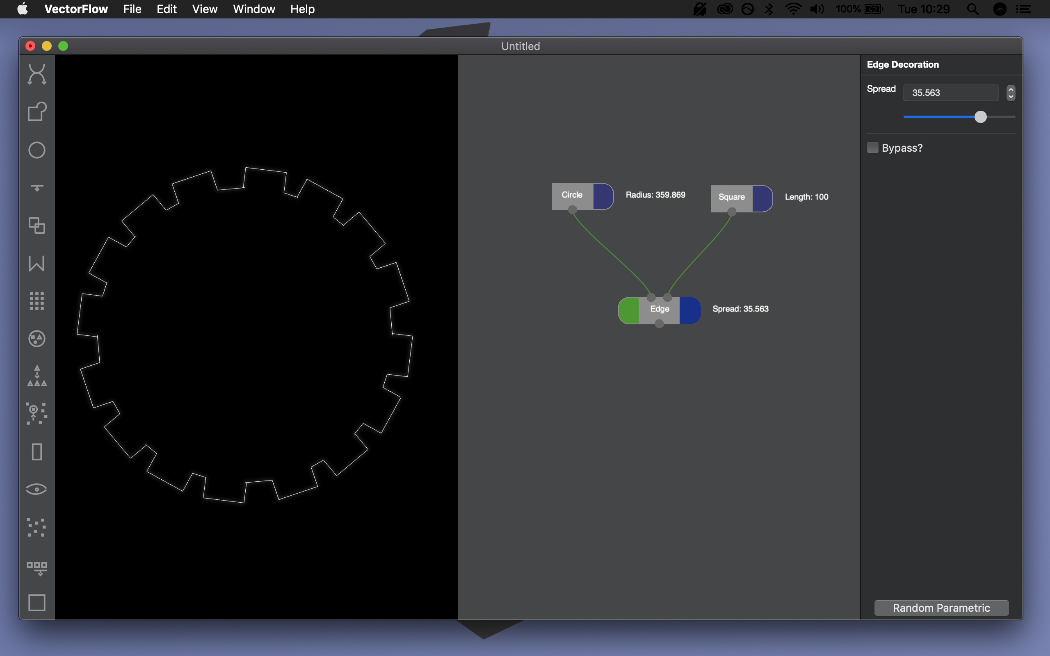Click the Spread slider handle
This screenshot has width=1050, height=656.
(980, 117)
